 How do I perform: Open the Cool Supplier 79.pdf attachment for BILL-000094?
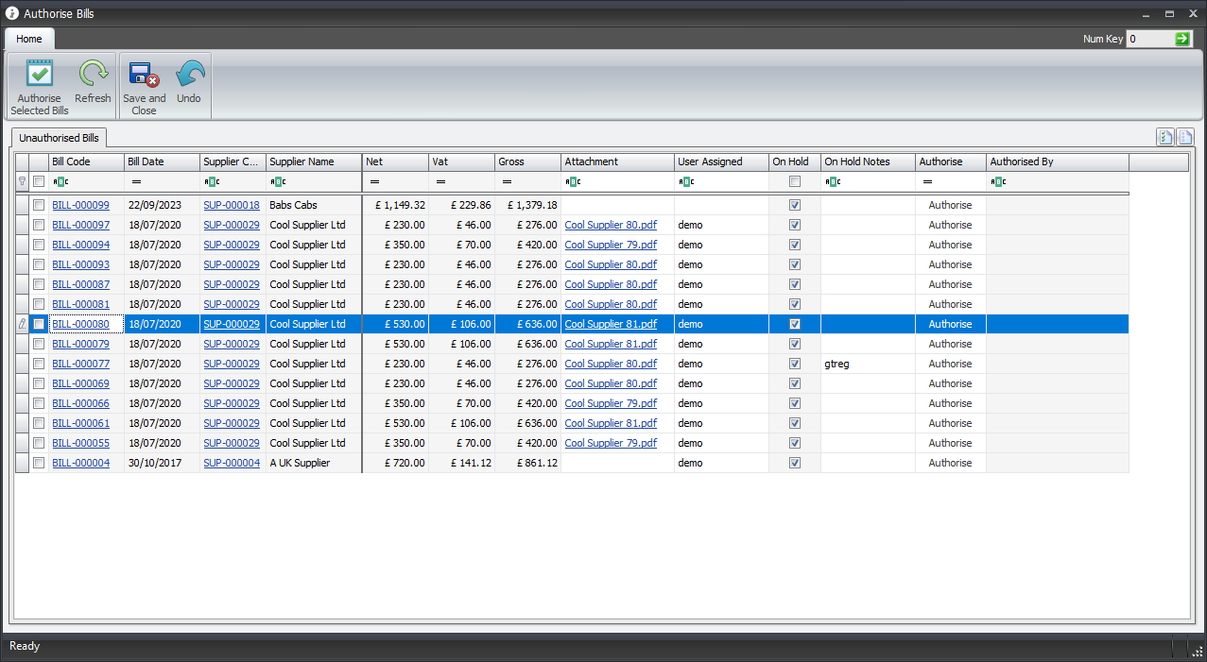(611, 245)
